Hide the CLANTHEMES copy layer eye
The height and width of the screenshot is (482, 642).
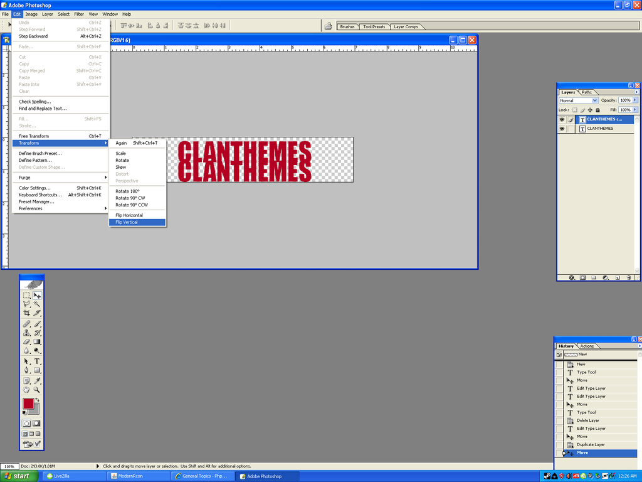[562, 120]
